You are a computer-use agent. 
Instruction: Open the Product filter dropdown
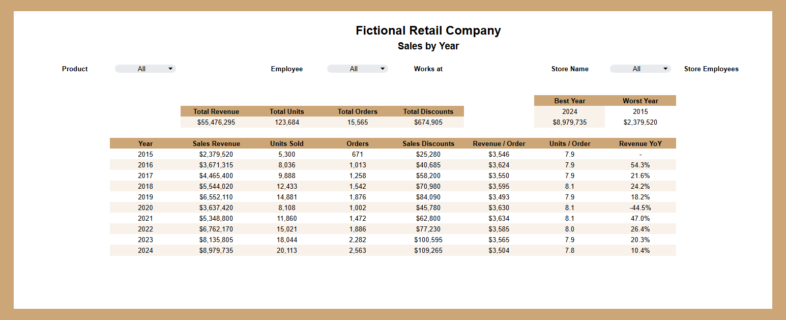[145, 69]
